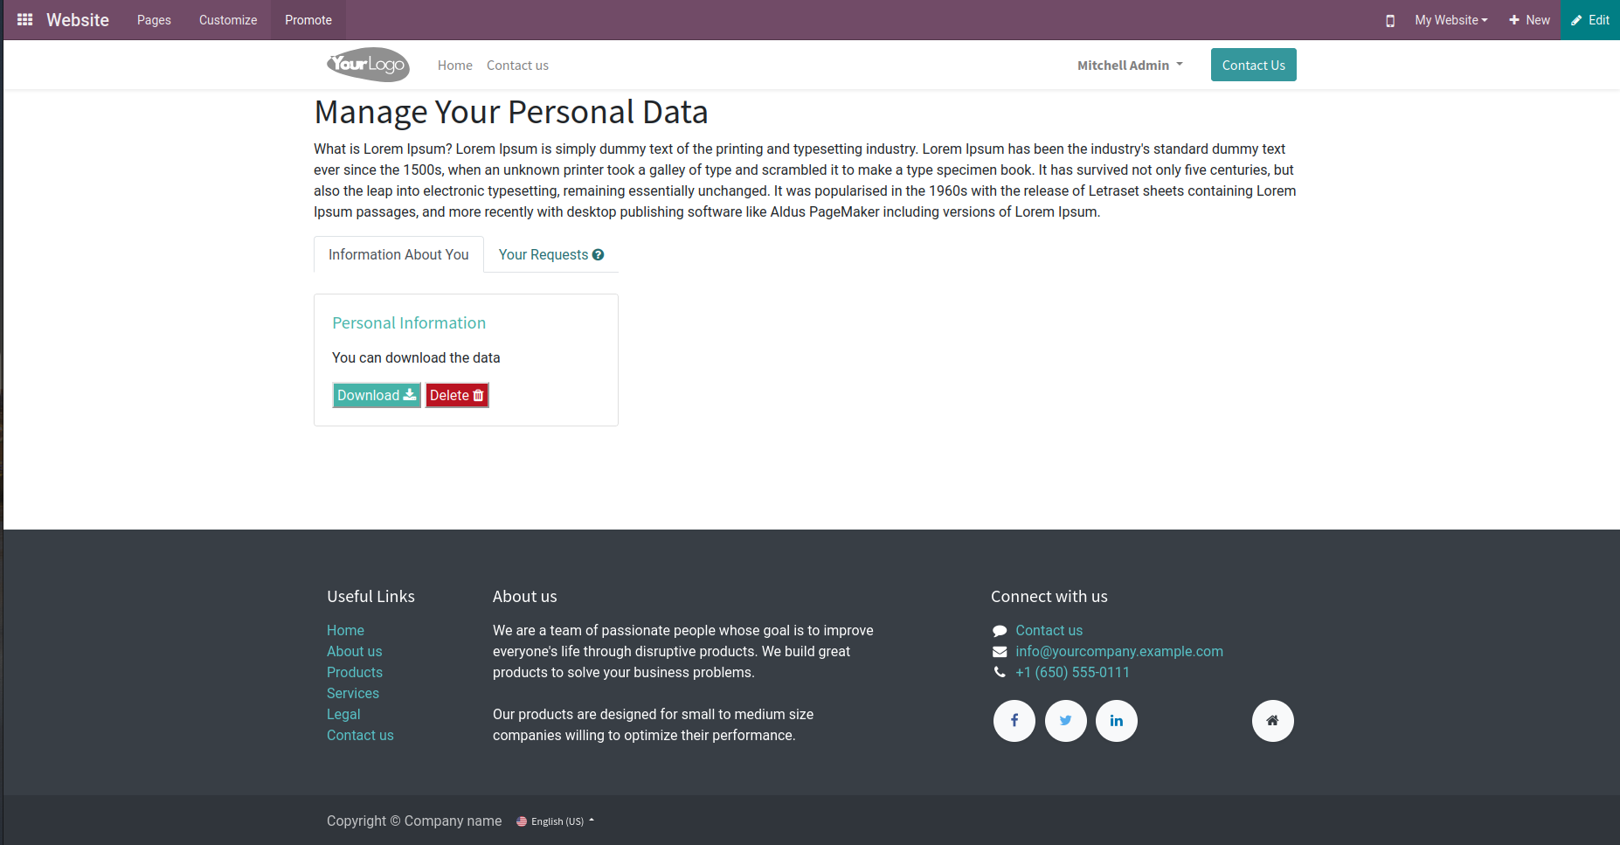Click the LinkedIn social icon
This screenshot has height=845, width=1620.
click(x=1117, y=721)
